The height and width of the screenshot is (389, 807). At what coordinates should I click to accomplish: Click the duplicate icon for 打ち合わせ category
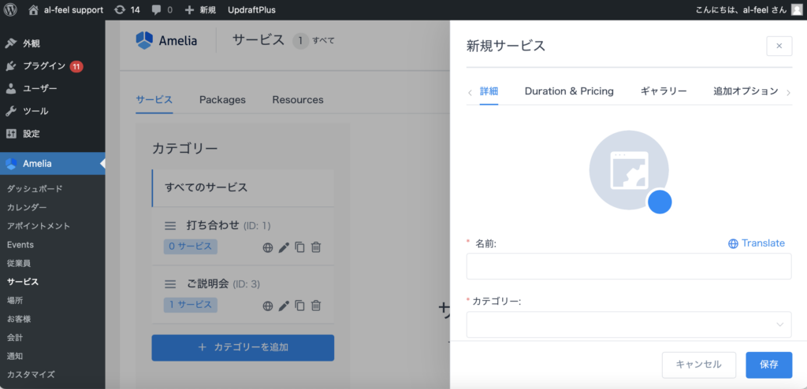point(299,246)
